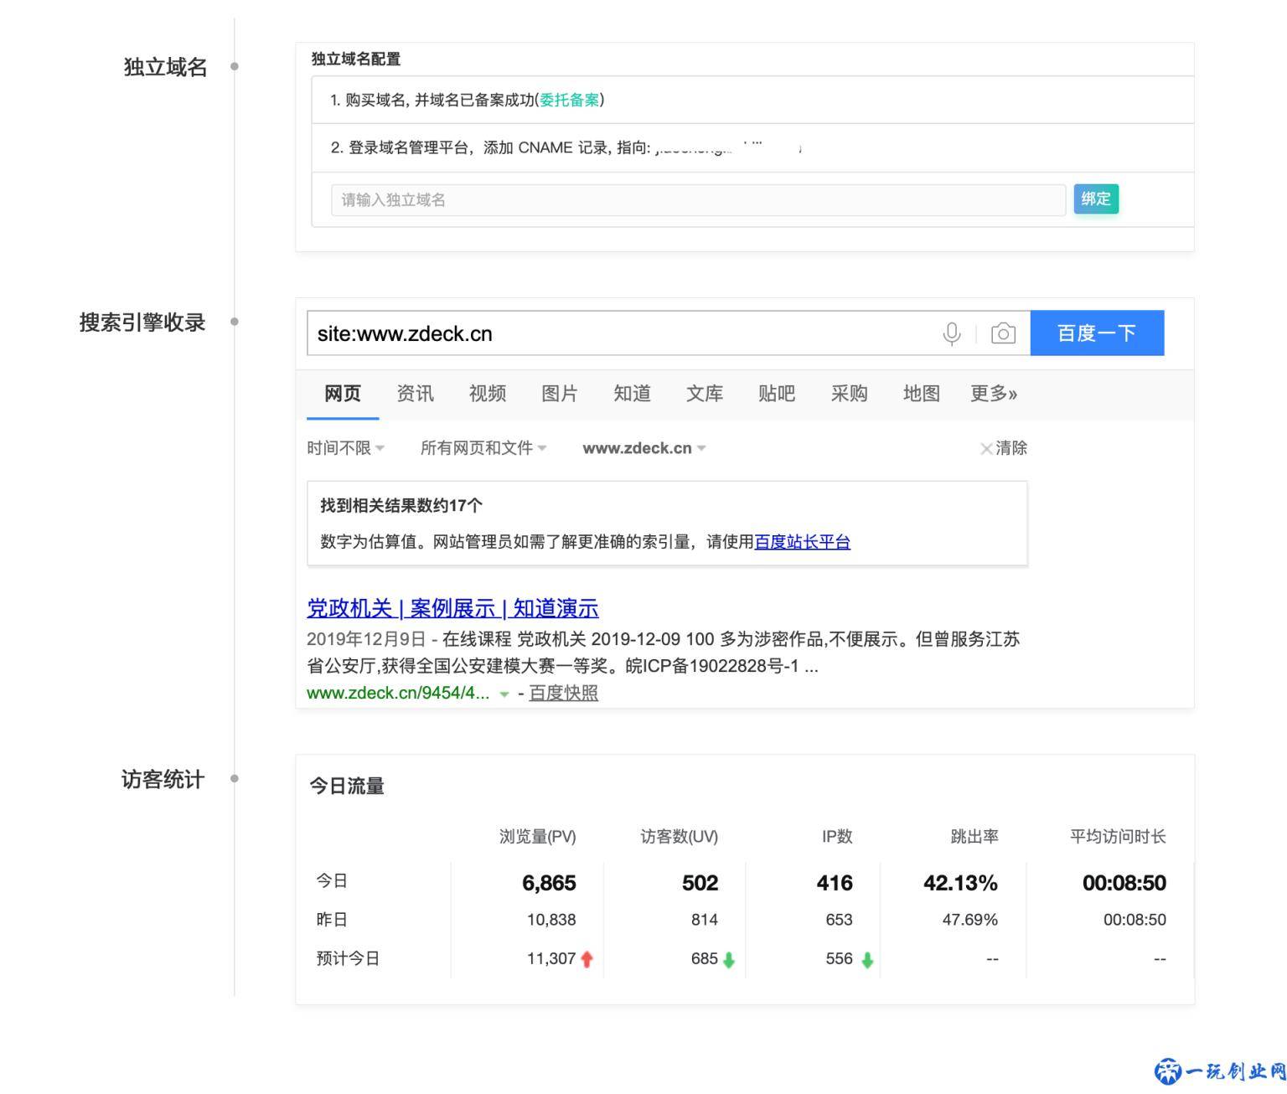Click the green down arrow beside 685
This screenshot has height=1094, width=1287.
click(x=729, y=960)
